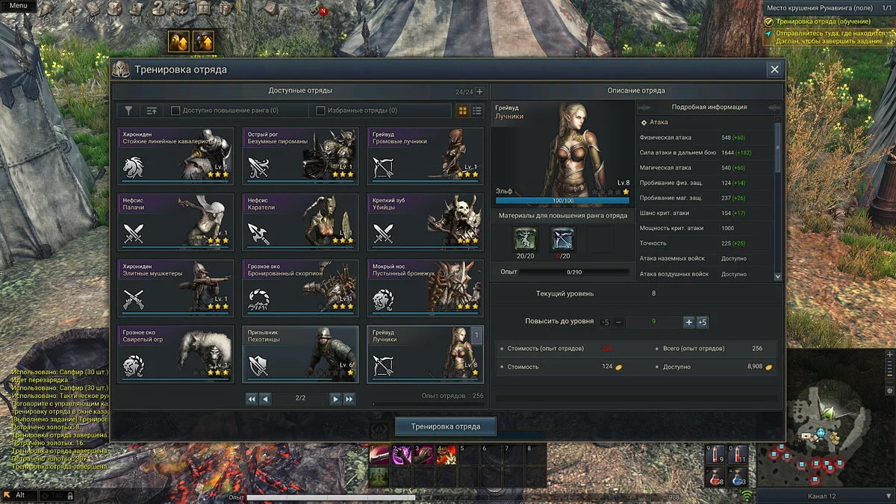
Task: Enable 'Избранные отряды' checkbox
Action: [x=321, y=111]
